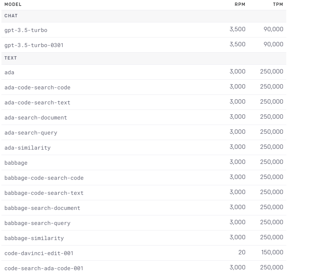Click the babbage-search-query model name
The height and width of the screenshot is (272, 312).
(x=37, y=223)
